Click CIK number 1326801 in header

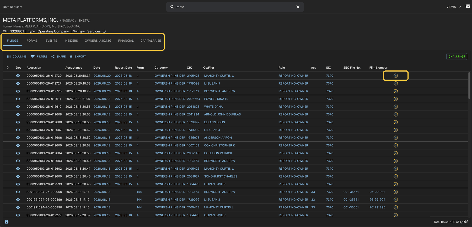[x=17, y=31]
